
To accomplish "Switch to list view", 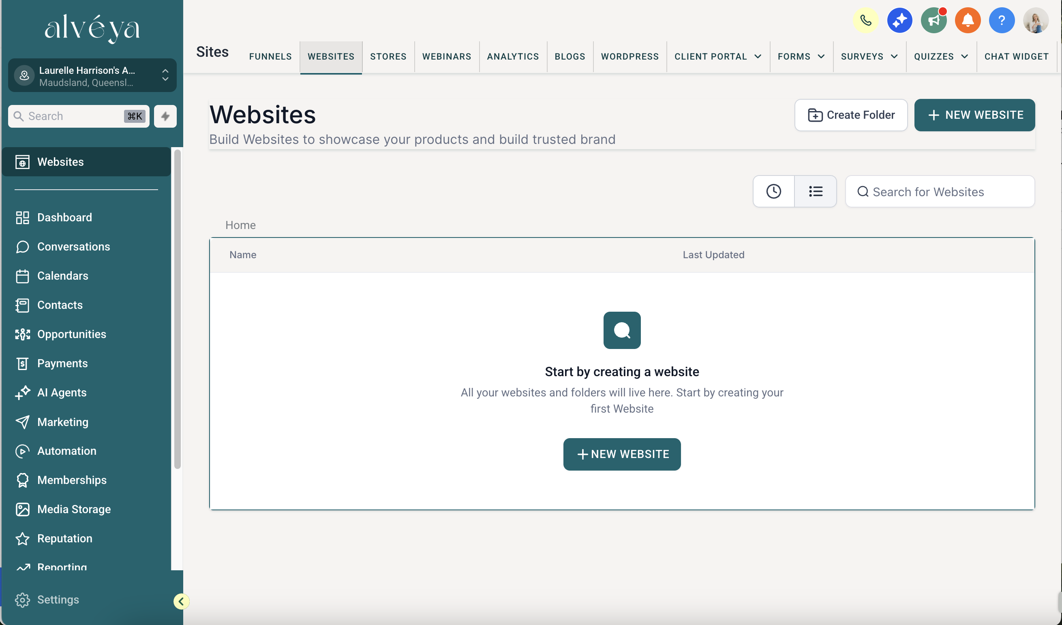I will click(816, 191).
